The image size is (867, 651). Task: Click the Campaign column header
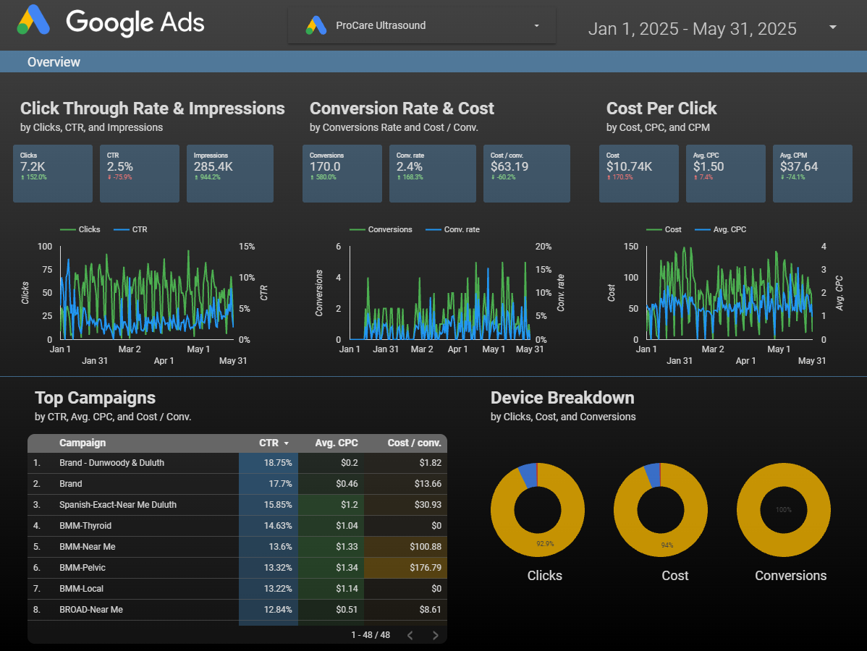[x=83, y=443]
